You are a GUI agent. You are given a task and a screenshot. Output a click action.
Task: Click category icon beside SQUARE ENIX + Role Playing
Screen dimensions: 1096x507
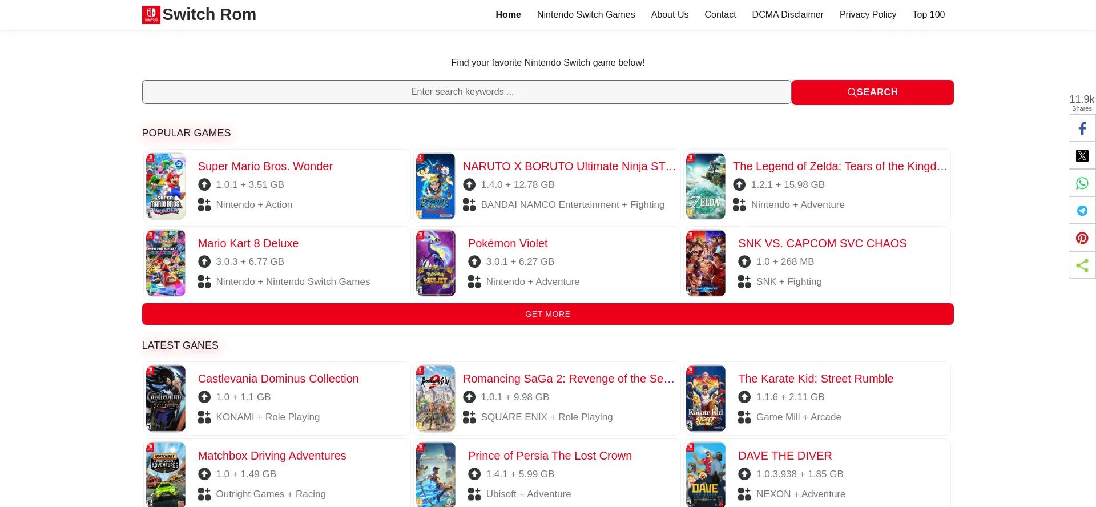tap(469, 417)
